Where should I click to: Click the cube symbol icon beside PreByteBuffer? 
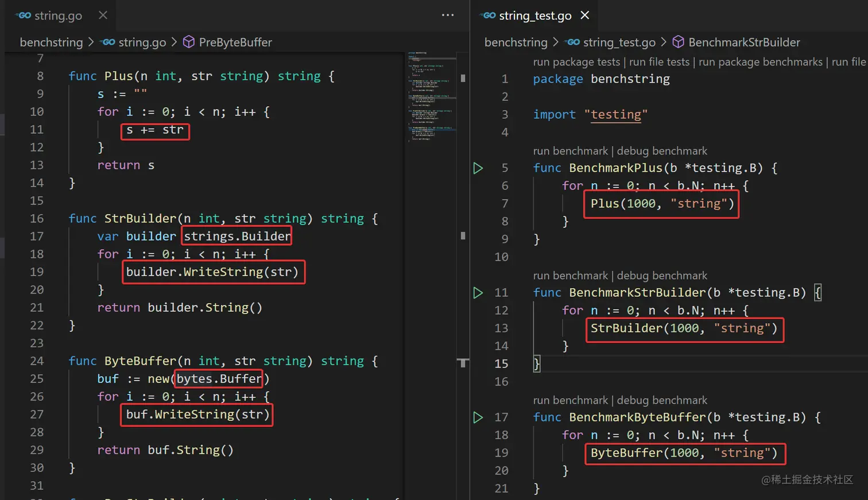(189, 42)
